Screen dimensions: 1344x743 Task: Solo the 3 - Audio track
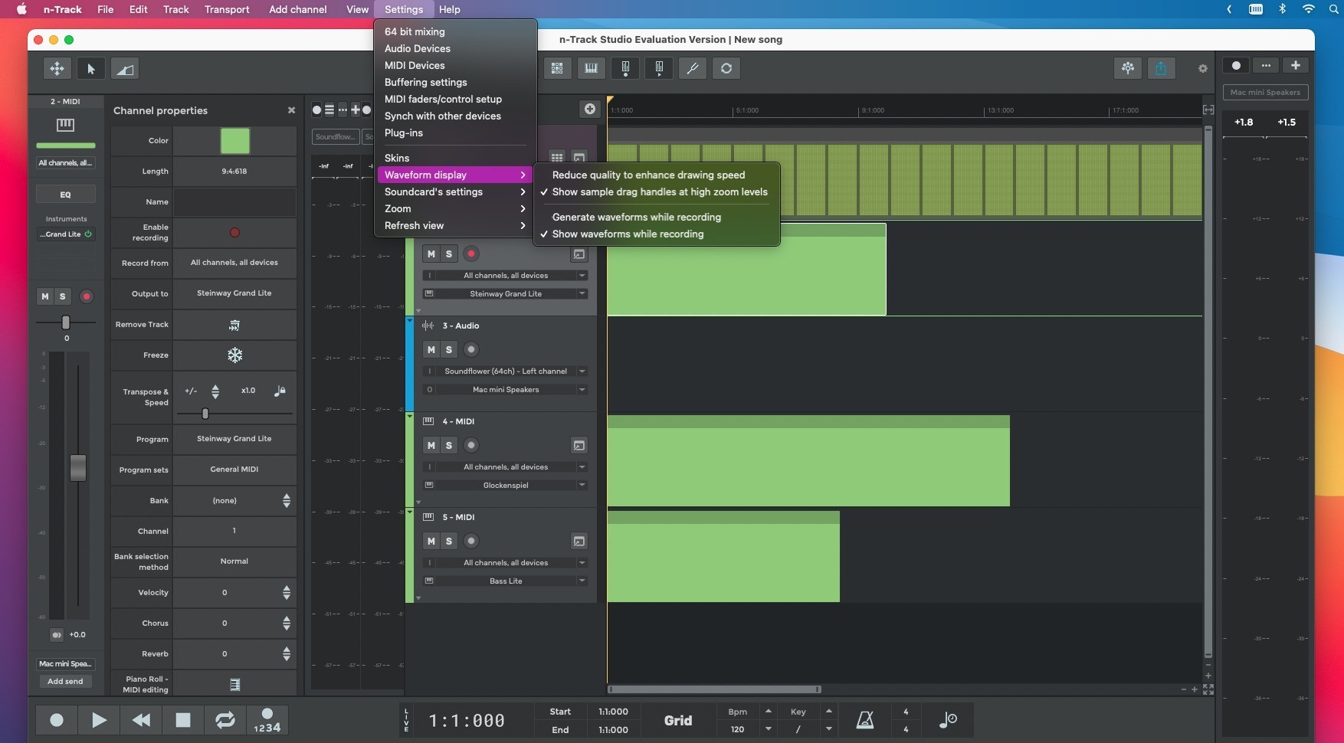[449, 349]
